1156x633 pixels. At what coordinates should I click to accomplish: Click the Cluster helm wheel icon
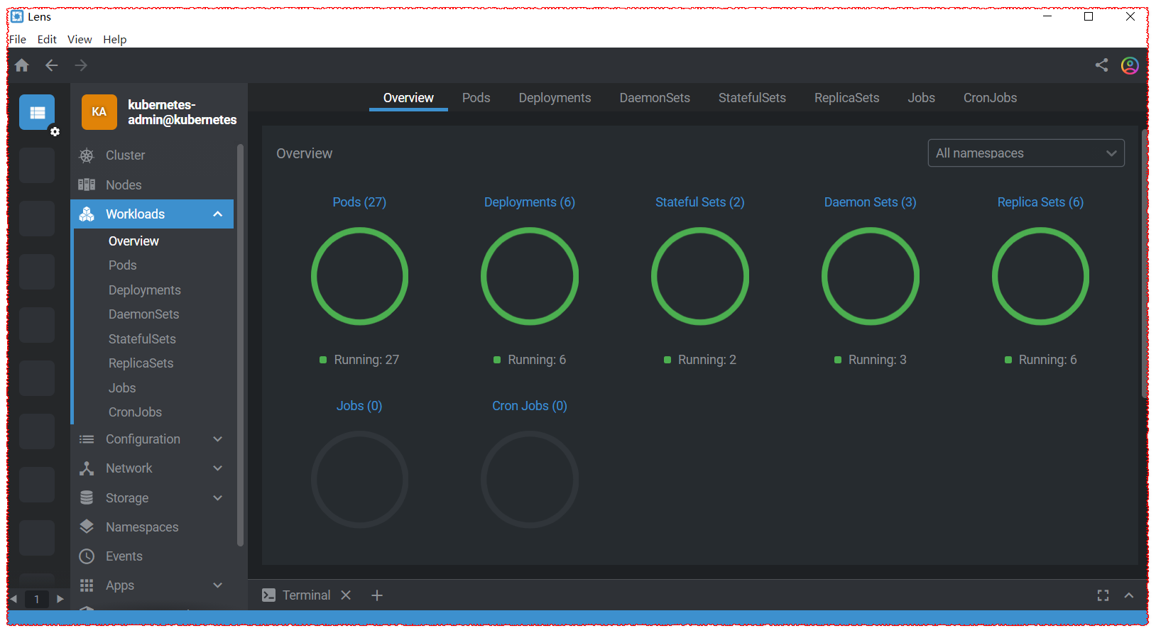pyautogui.click(x=87, y=155)
